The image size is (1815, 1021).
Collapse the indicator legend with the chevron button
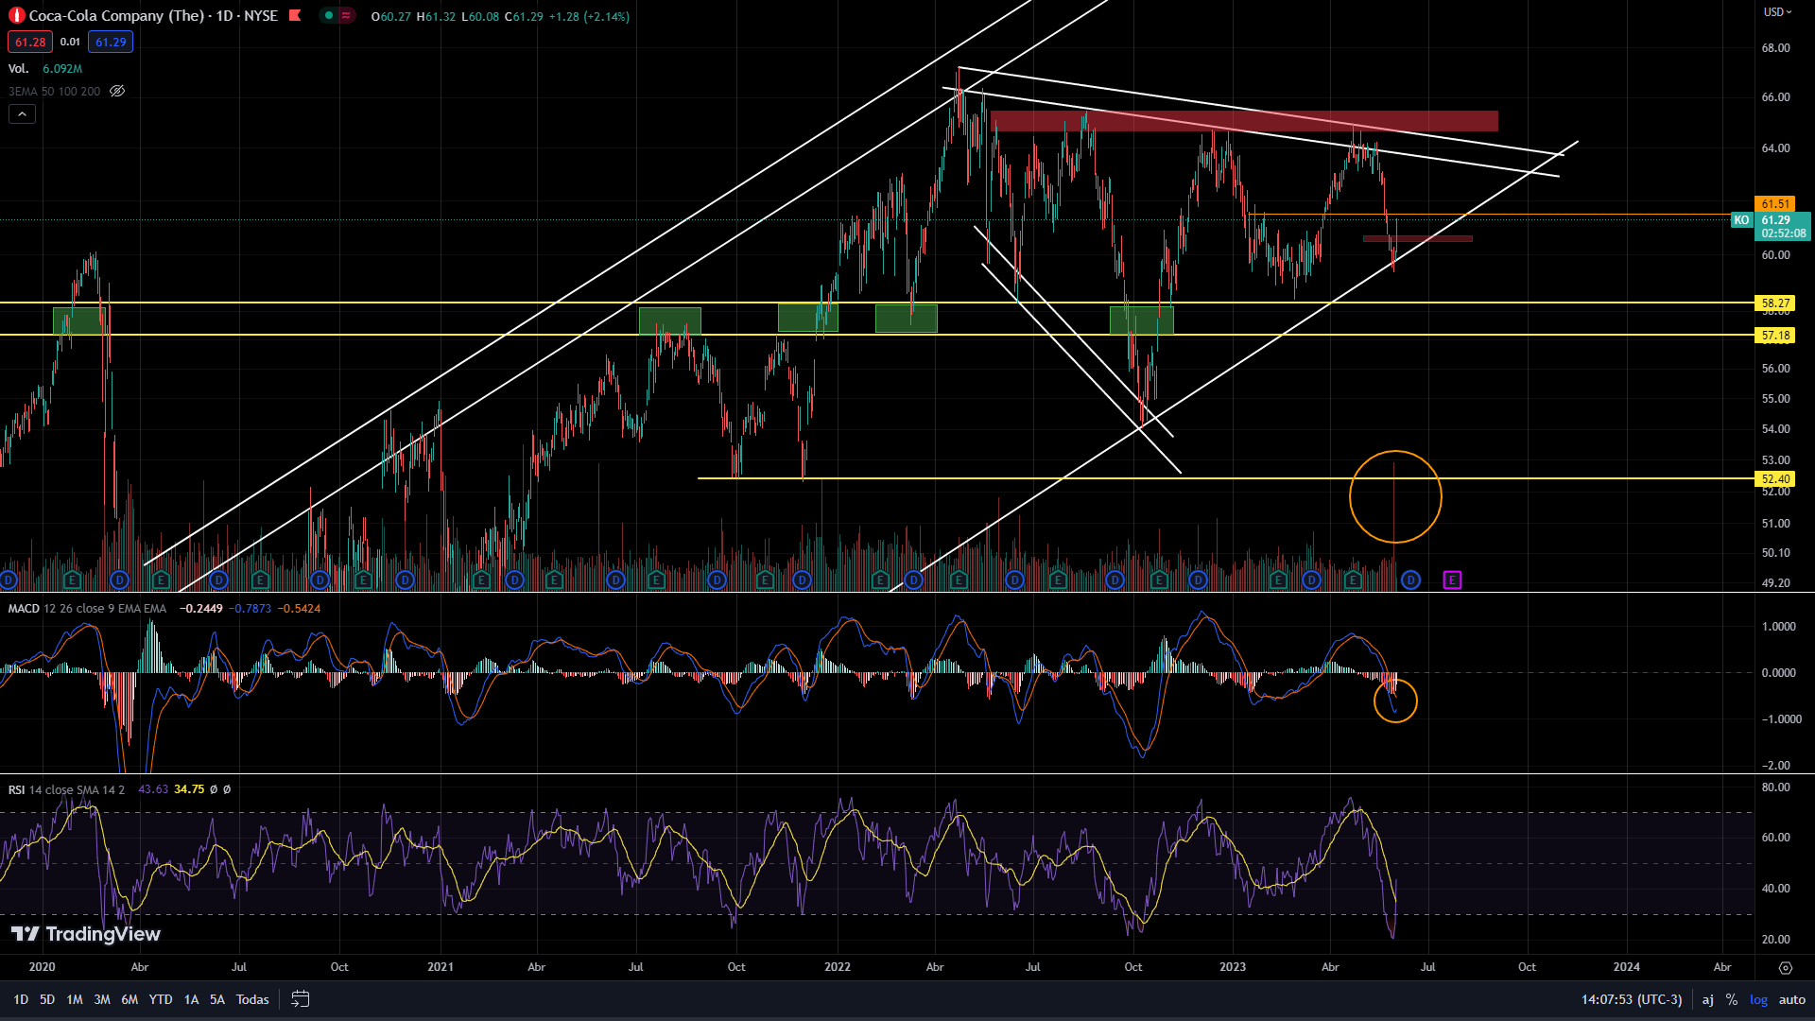tap(23, 114)
